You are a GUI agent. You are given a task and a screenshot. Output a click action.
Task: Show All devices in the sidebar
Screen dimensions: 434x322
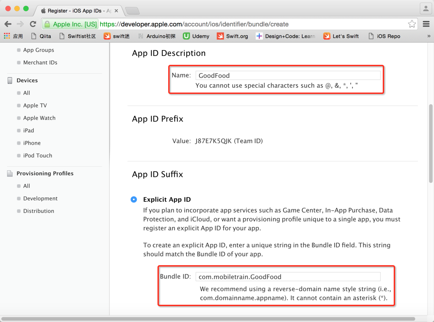[x=27, y=93]
